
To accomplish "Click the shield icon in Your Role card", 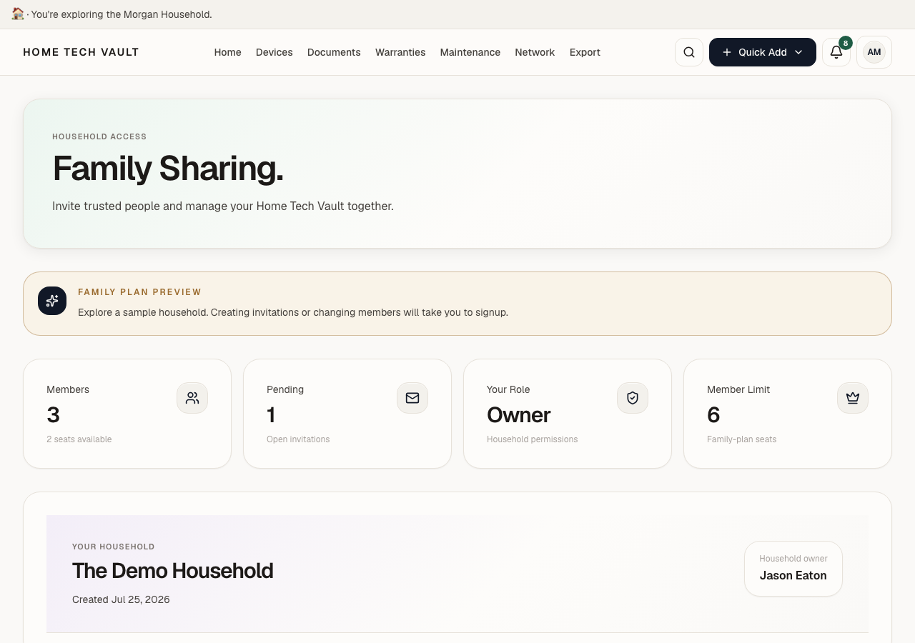I will click(x=633, y=398).
